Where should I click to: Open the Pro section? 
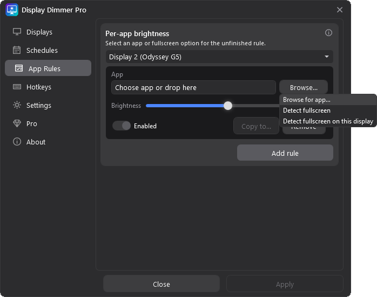click(32, 123)
